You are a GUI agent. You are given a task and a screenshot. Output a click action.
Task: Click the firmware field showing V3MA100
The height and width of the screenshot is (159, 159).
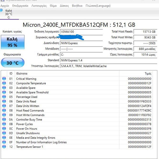[81, 31]
